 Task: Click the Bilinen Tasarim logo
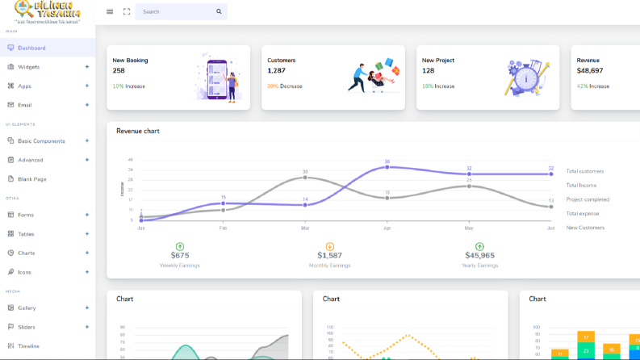pyautogui.click(x=48, y=12)
